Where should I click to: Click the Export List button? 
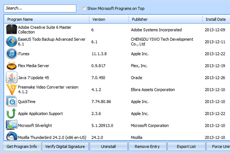[x=186, y=146]
